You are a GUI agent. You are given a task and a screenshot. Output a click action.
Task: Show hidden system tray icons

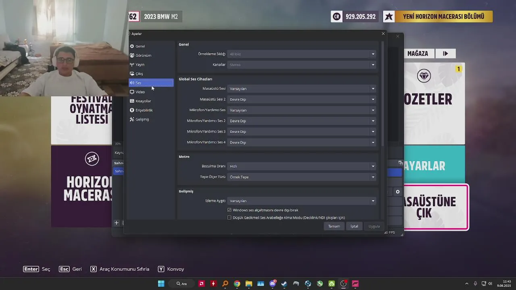tap(467, 284)
